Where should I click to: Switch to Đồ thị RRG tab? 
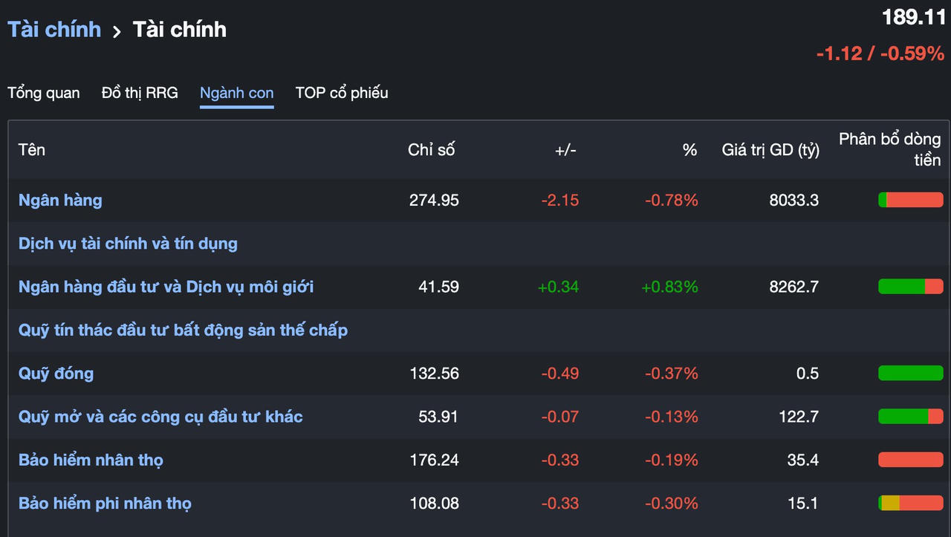pyautogui.click(x=140, y=93)
